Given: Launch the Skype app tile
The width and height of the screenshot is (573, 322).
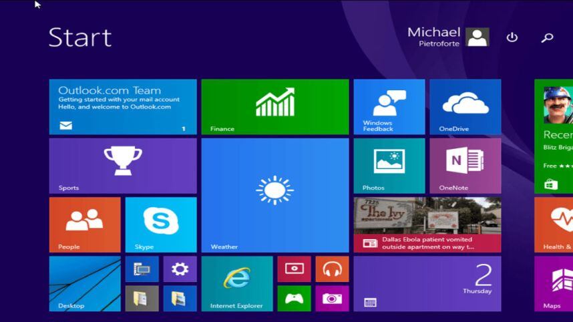Looking at the screenshot, I should tap(160, 224).
